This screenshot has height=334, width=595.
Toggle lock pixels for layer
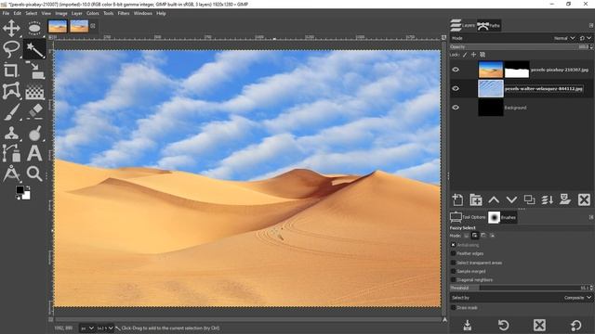pos(465,55)
